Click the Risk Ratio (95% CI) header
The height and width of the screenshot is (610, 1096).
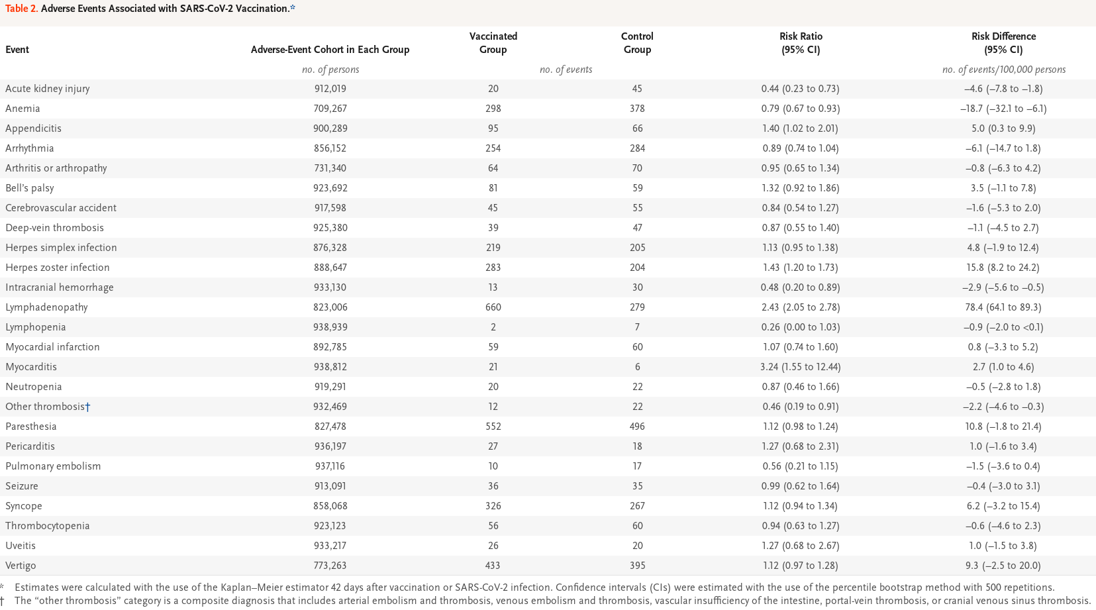[801, 43]
